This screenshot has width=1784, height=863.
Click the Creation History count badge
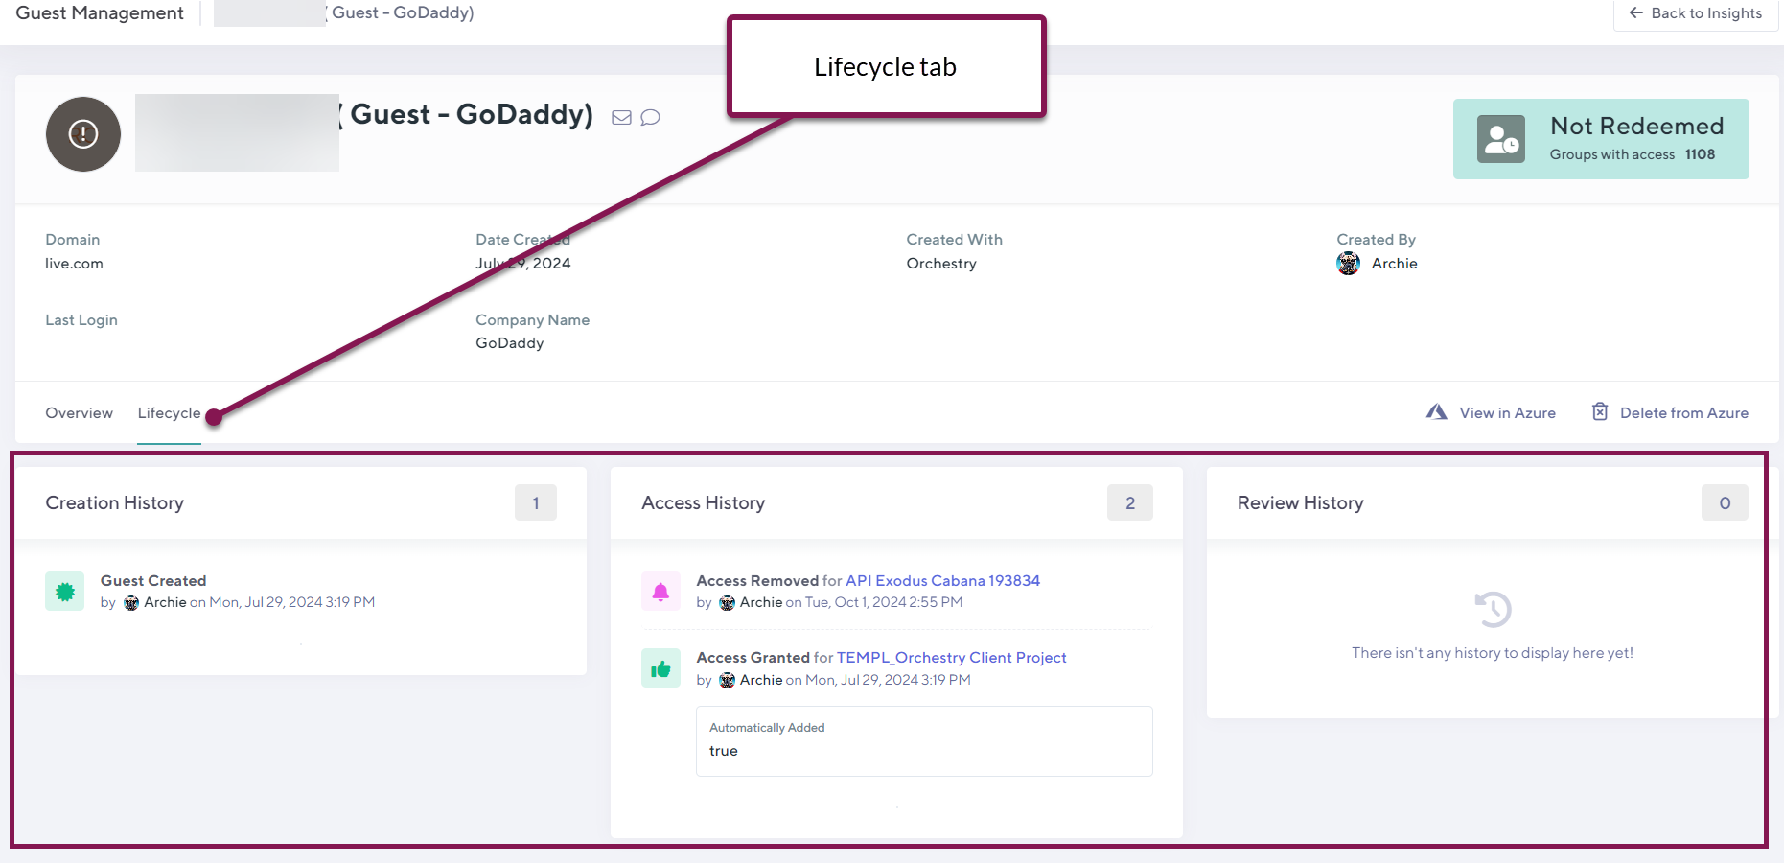(x=535, y=503)
